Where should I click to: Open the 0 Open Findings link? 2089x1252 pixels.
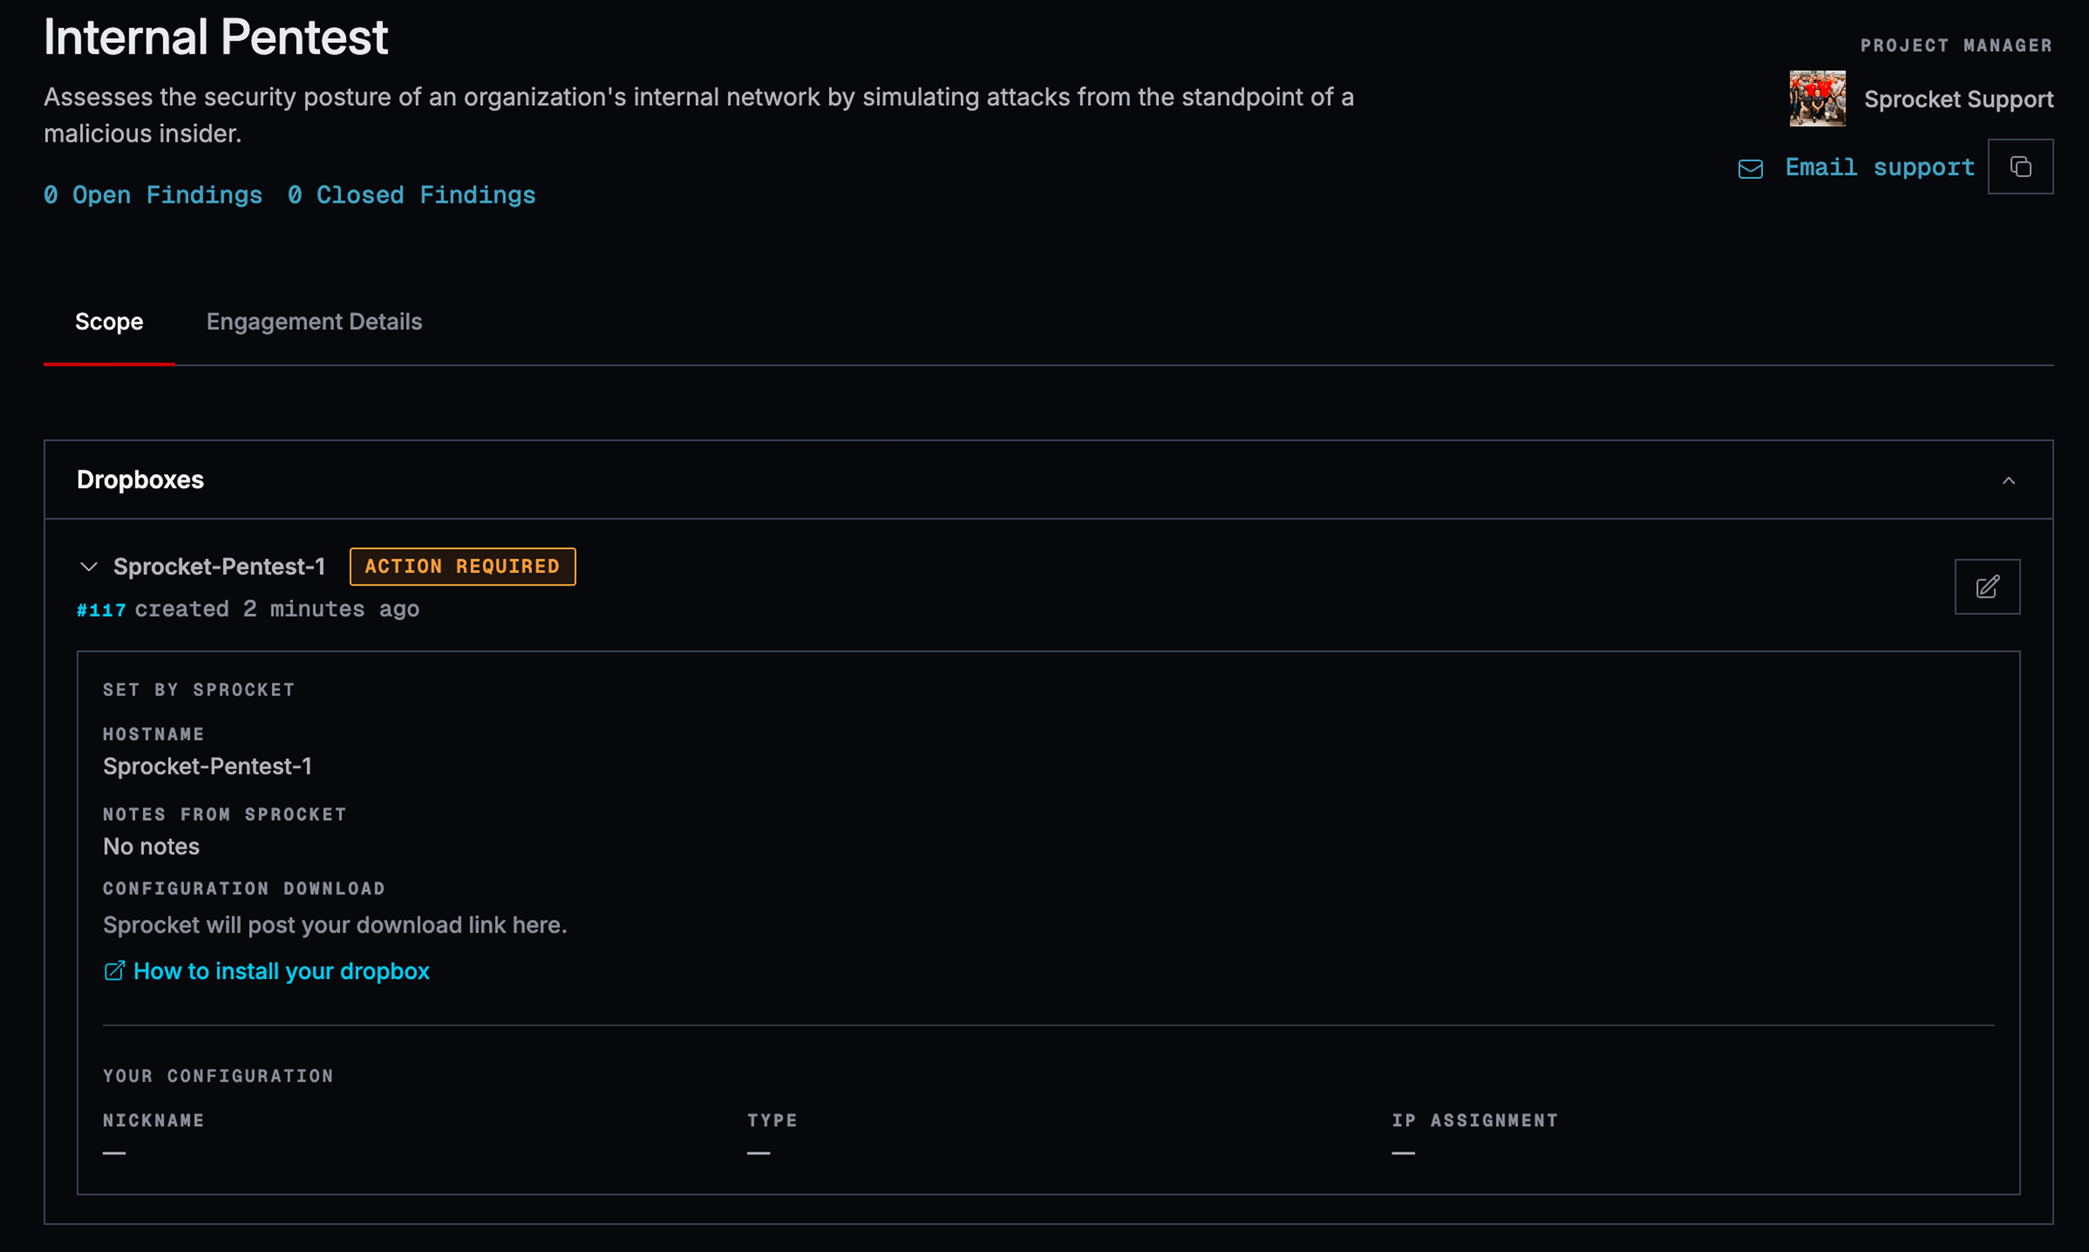coord(153,195)
